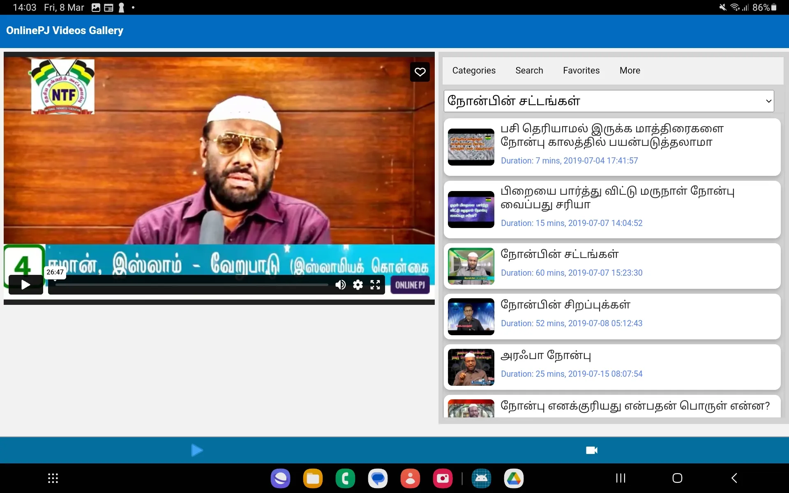The height and width of the screenshot is (493, 789).
Task: Open the pink Camera app
Action: tap(443, 478)
